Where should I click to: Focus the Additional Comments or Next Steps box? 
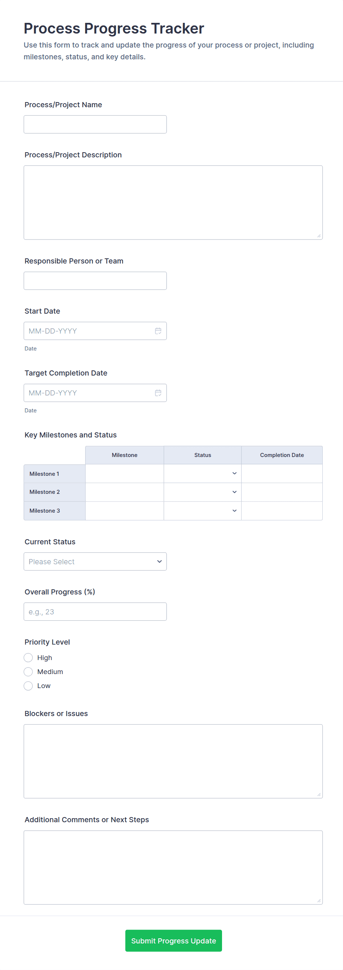pyautogui.click(x=173, y=867)
